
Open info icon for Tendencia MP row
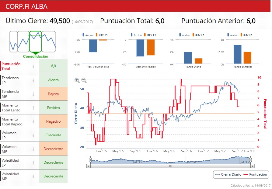33,94
